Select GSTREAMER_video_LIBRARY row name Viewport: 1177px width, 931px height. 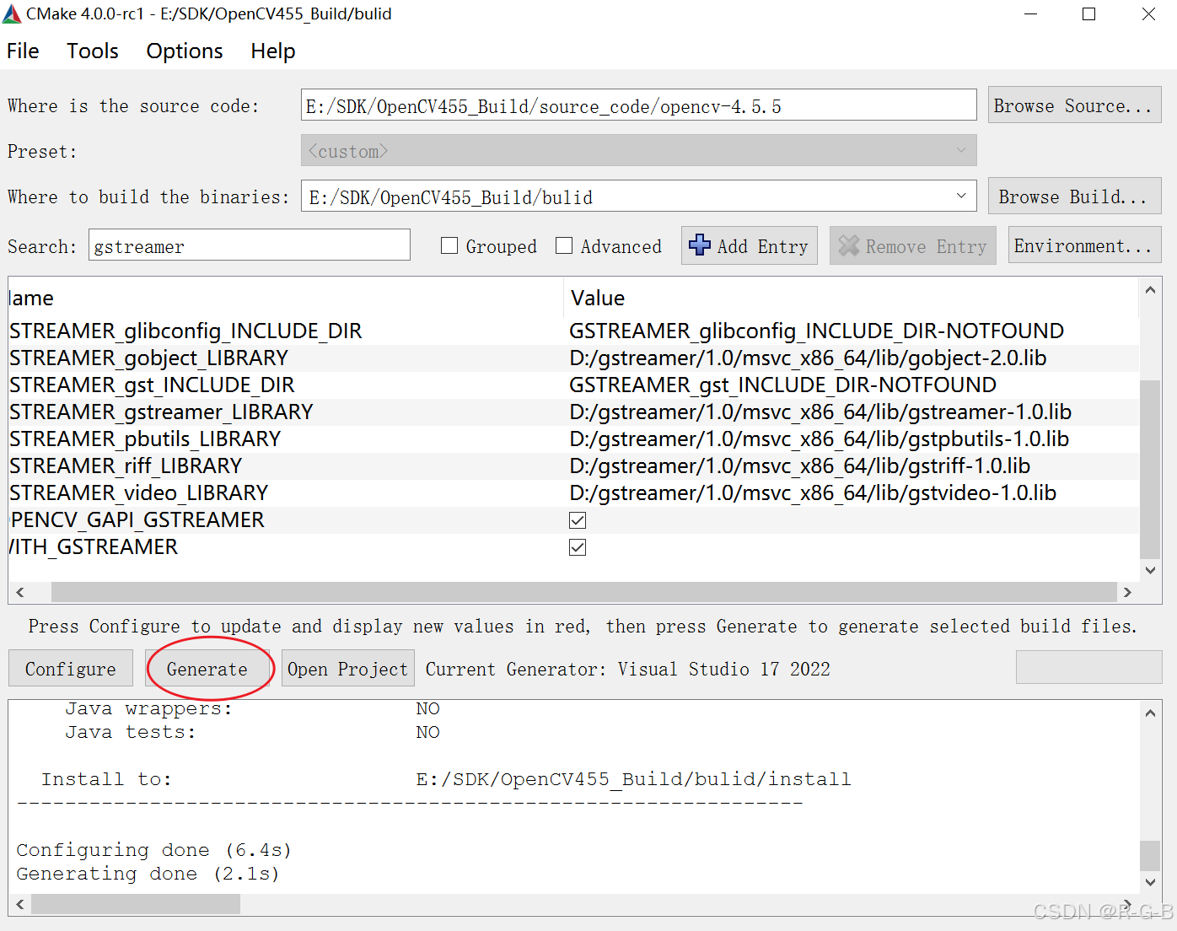[138, 492]
